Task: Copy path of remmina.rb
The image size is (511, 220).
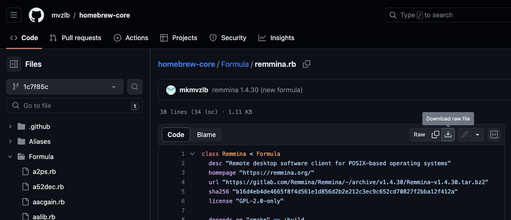Action: point(306,64)
